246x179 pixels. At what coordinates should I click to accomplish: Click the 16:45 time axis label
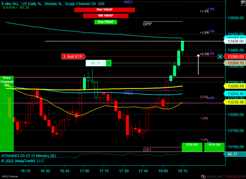pos(65,171)
